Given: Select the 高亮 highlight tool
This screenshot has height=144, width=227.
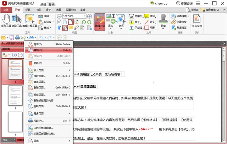Looking at the screenshot, I should [x=135, y=22].
